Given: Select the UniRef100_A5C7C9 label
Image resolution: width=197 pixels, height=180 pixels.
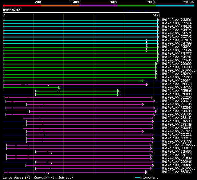Looking at the screenshot, I should pos(177,142).
